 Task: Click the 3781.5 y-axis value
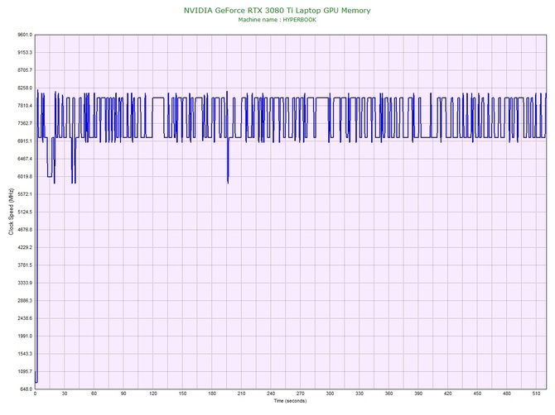pos(25,265)
